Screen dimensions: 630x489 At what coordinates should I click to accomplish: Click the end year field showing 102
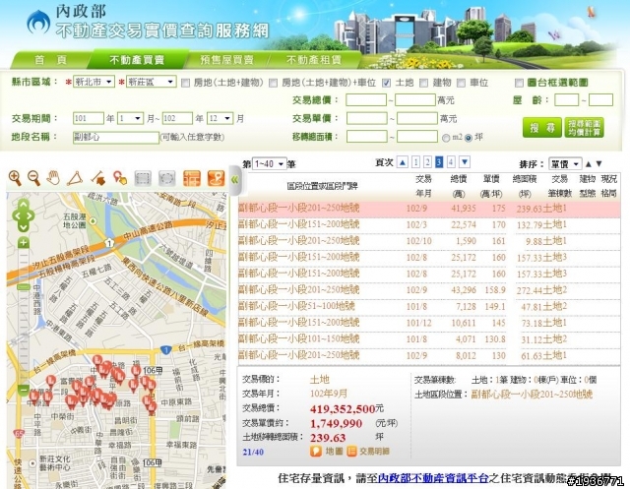pyautogui.click(x=177, y=118)
